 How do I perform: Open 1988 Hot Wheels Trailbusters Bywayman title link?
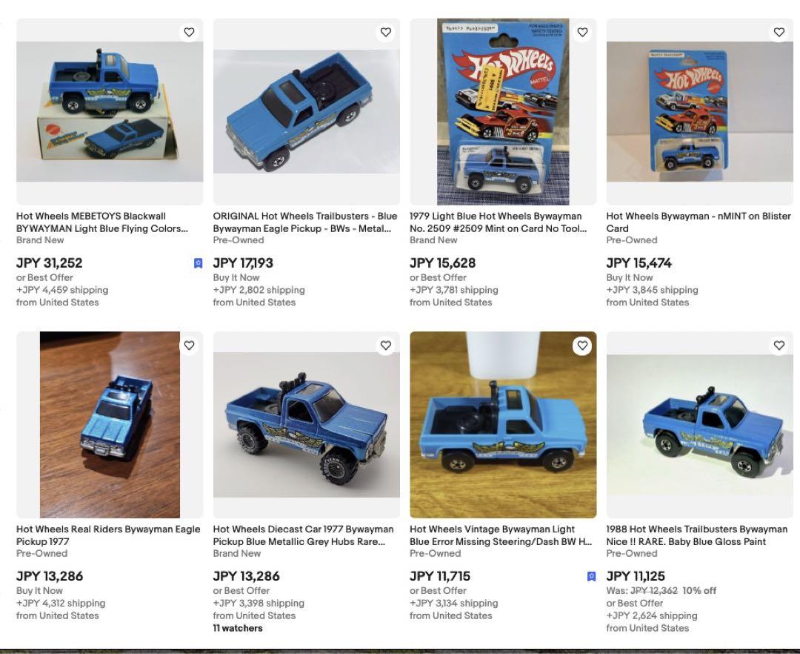(x=697, y=535)
